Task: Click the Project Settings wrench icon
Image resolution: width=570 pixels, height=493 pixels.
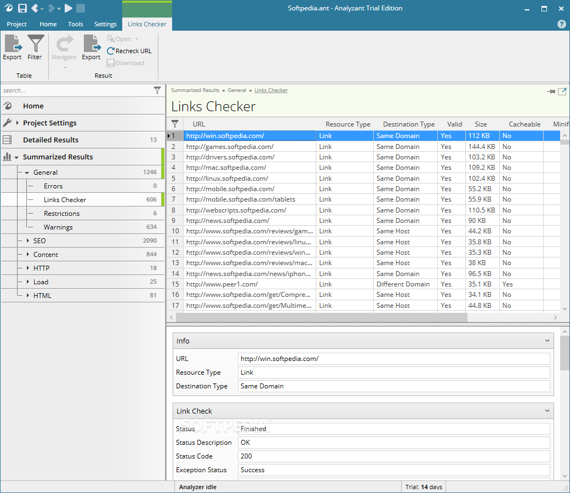Action: [7, 123]
